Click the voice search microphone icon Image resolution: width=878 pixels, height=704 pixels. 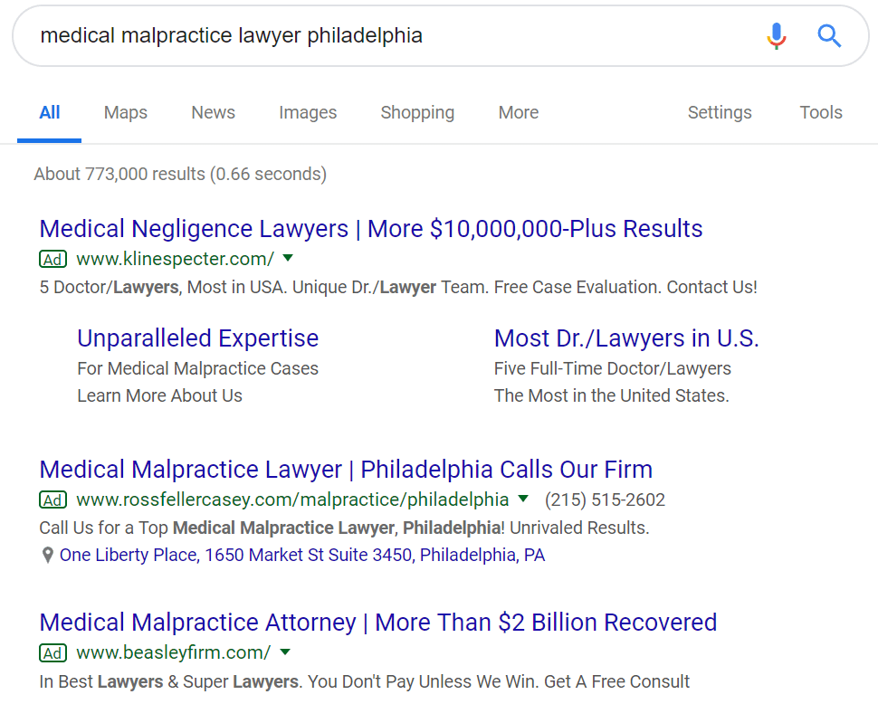tap(776, 36)
